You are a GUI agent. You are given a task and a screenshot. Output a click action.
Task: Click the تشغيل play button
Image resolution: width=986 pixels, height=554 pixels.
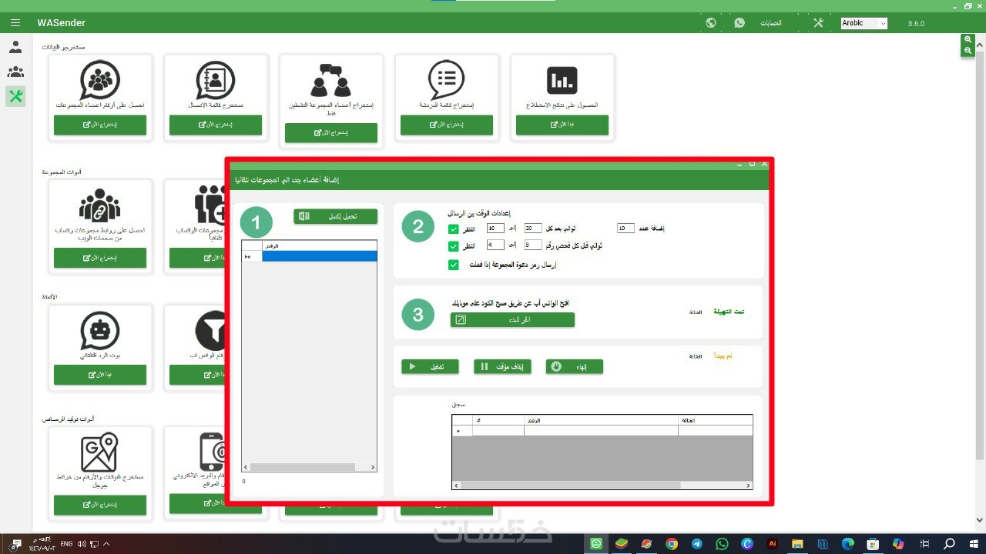pos(430,367)
